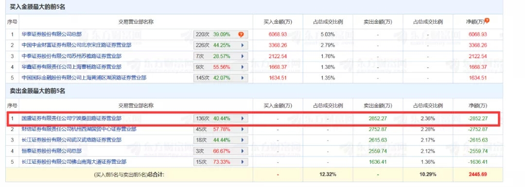Select buy amount 1668.37 in the 买入金额(万) column

pyautogui.click(x=278, y=67)
